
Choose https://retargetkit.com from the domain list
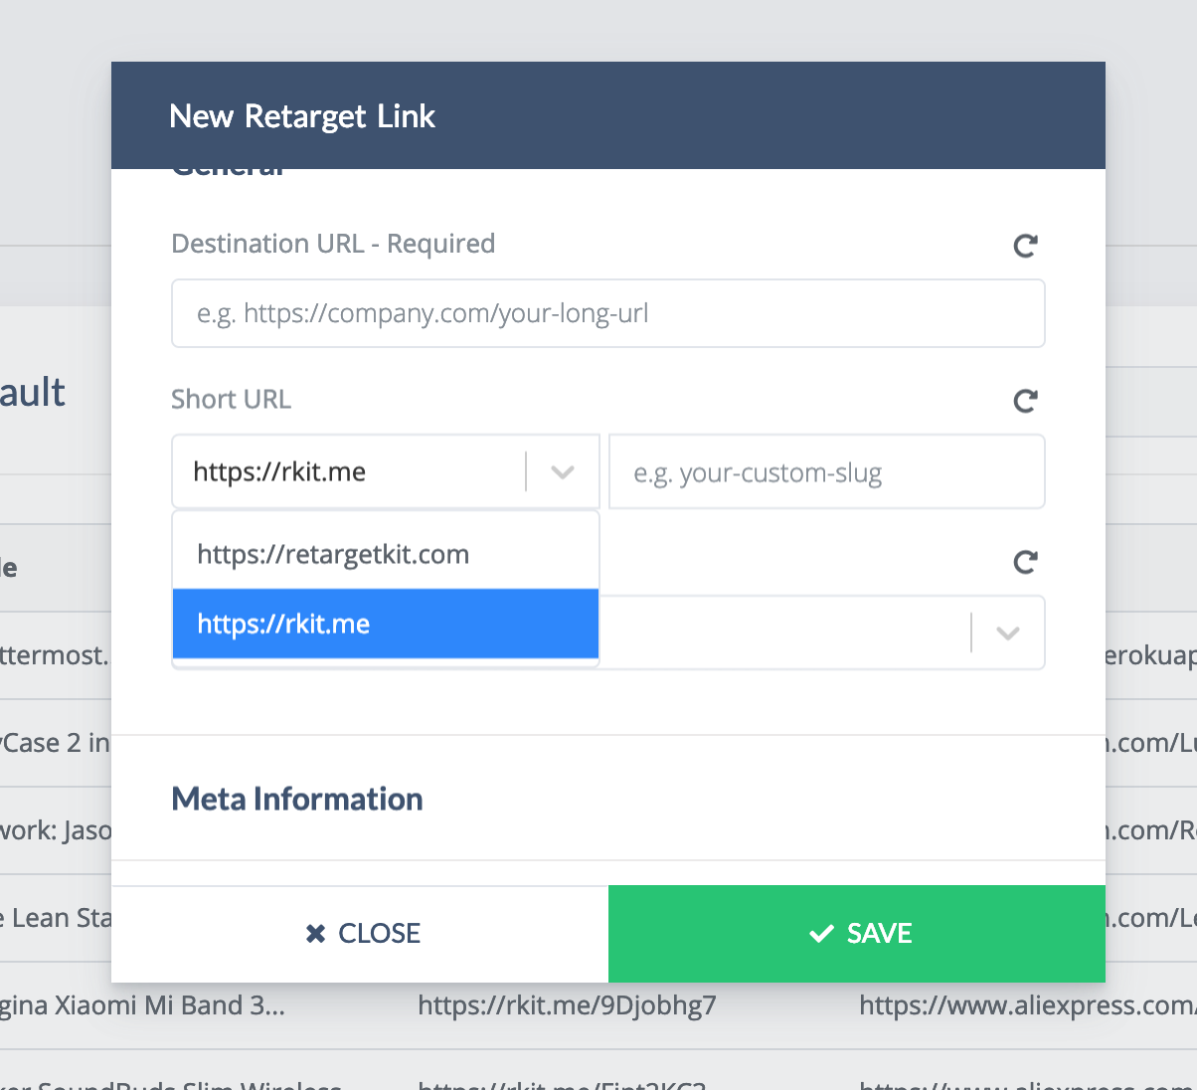pos(386,554)
